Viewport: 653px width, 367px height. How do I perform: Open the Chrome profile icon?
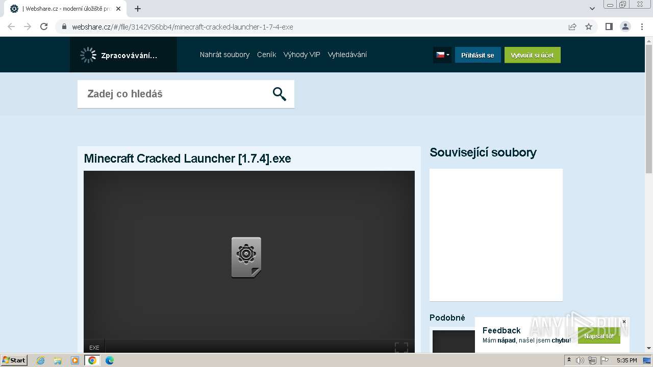[625, 27]
